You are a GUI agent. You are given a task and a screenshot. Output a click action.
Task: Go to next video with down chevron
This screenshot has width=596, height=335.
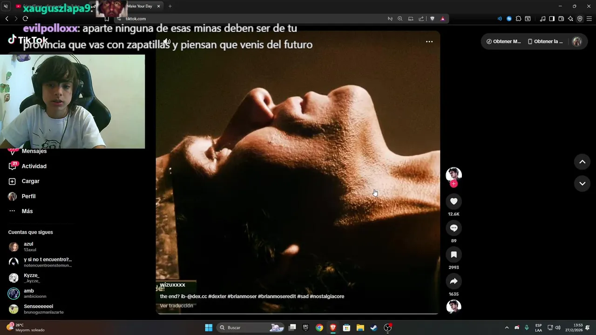tap(582, 183)
